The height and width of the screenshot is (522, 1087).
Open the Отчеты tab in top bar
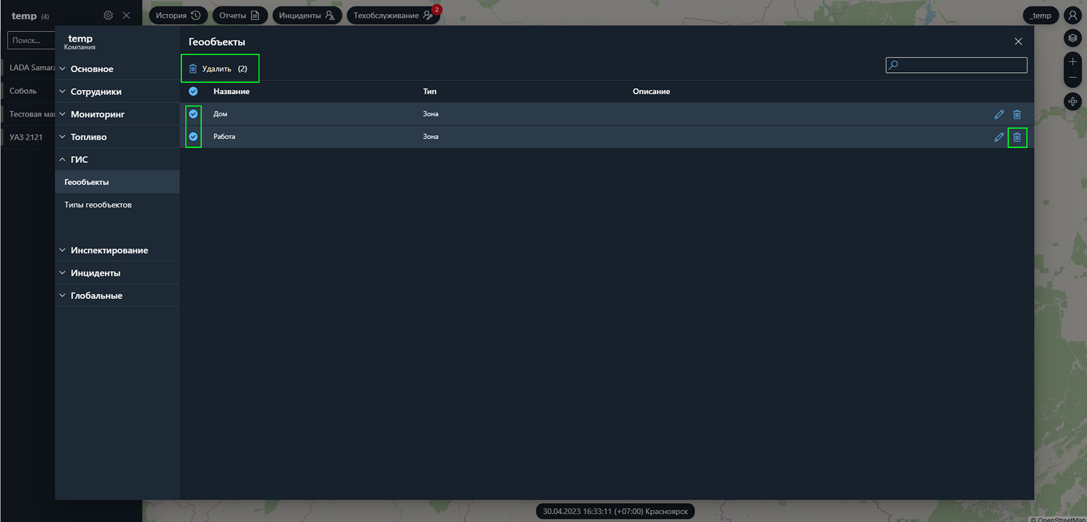point(240,16)
